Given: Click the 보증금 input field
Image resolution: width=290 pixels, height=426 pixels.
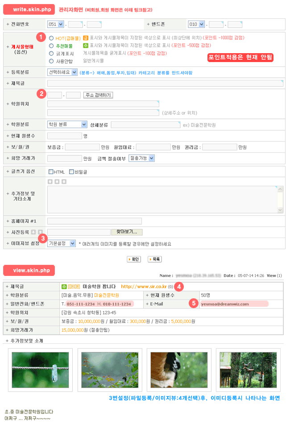Looking at the screenshot, I should pos(83,147).
